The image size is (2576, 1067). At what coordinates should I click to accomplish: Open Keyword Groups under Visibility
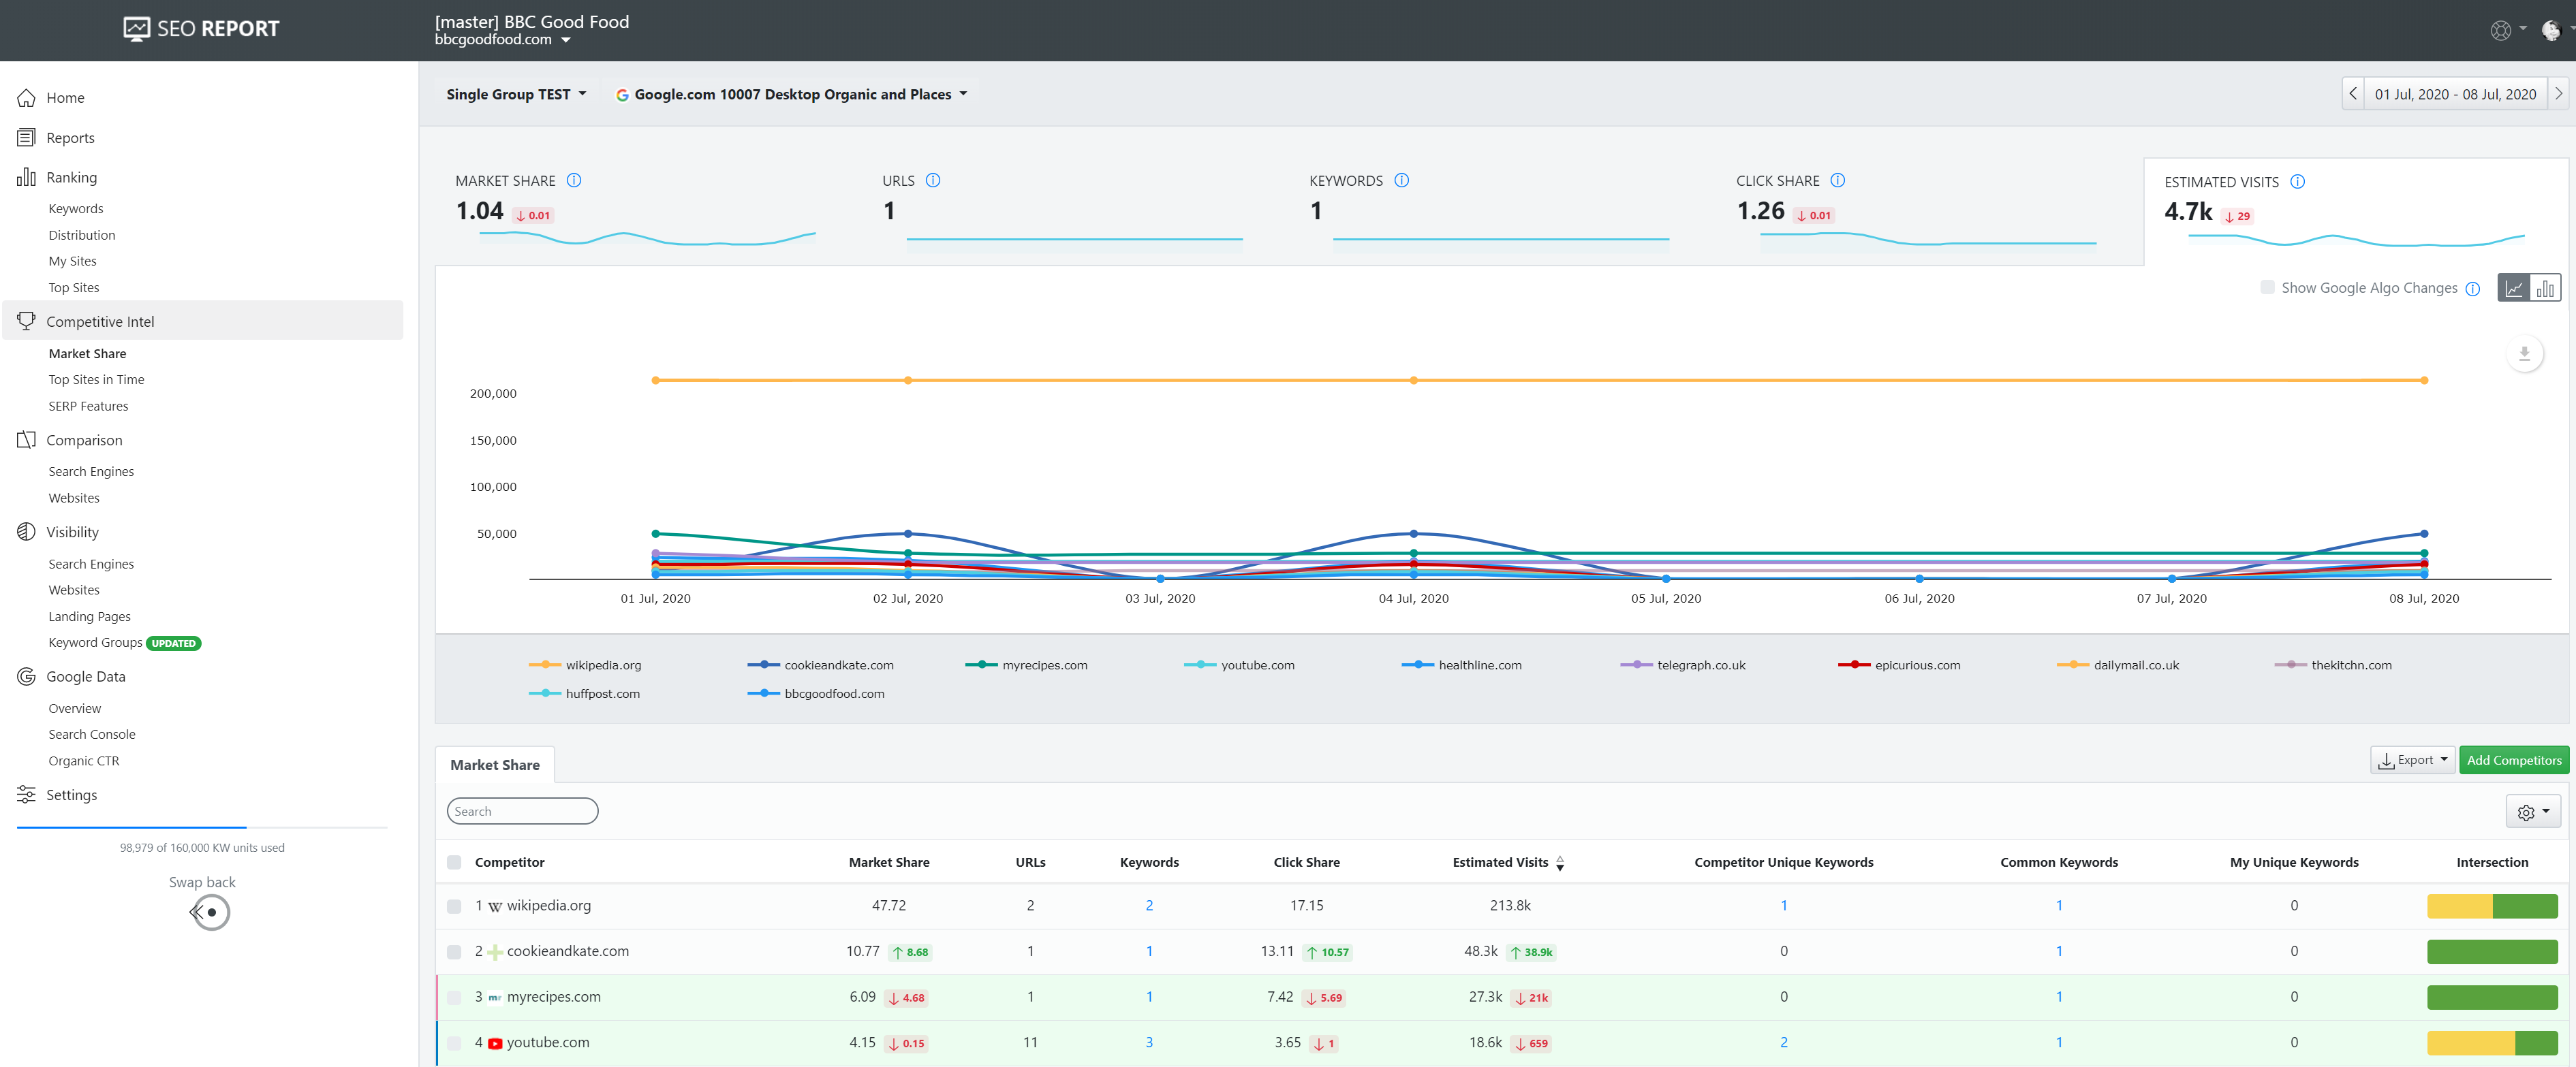[95, 643]
